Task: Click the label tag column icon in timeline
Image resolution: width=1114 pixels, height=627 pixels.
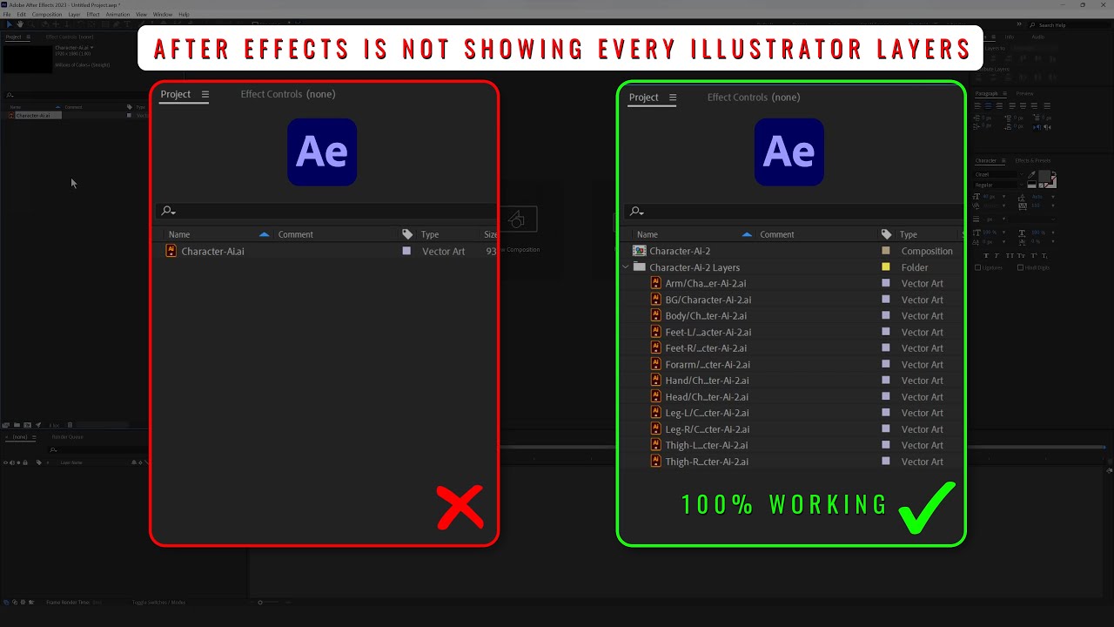Action: [39, 462]
